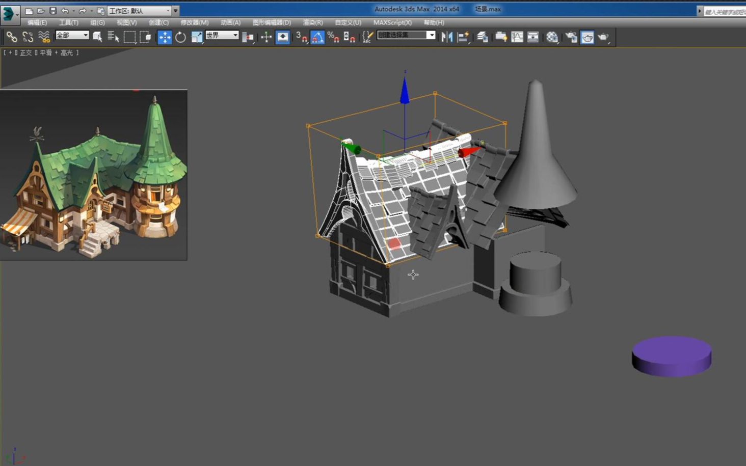
Task: Toggle Keyboard Shortcut Override button
Action: (283, 37)
